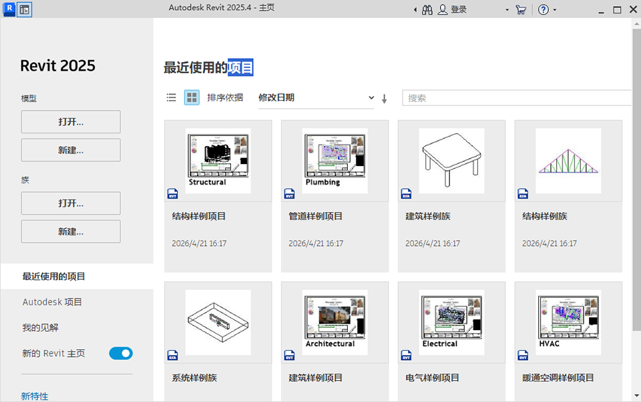The image size is (641, 402).
Task: Click the left arrow before the binoculars
Action: click(x=415, y=10)
